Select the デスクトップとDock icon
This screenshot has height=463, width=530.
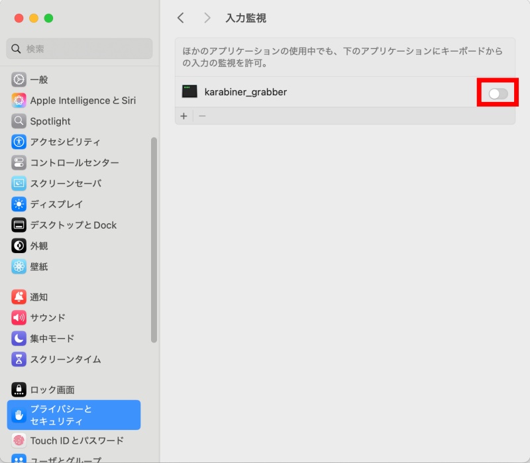click(x=19, y=225)
